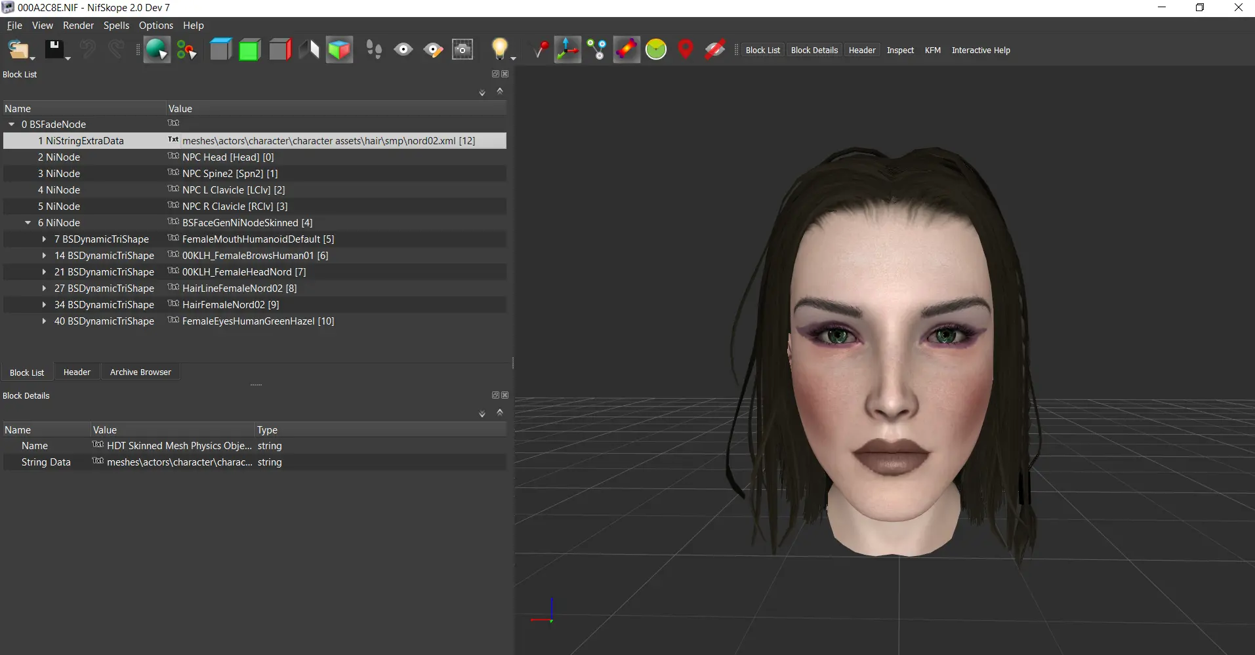Select row 'NPC Head [Head] [0]'
The height and width of the screenshot is (655, 1255).
pyautogui.click(x=255, y=157)
